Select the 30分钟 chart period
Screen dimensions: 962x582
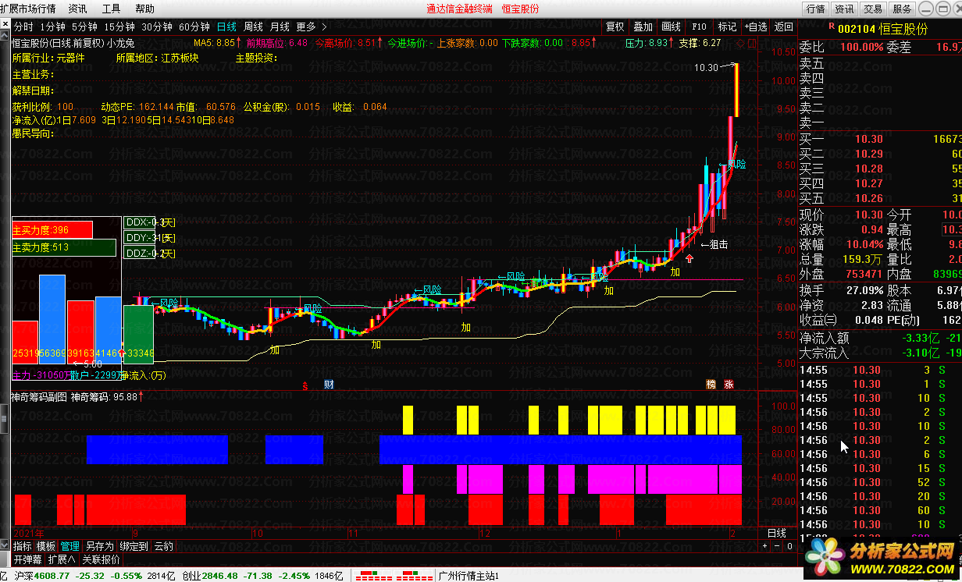(157, 27)
